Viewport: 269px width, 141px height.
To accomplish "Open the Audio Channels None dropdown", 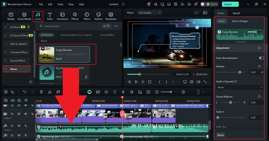I will 239,87.
